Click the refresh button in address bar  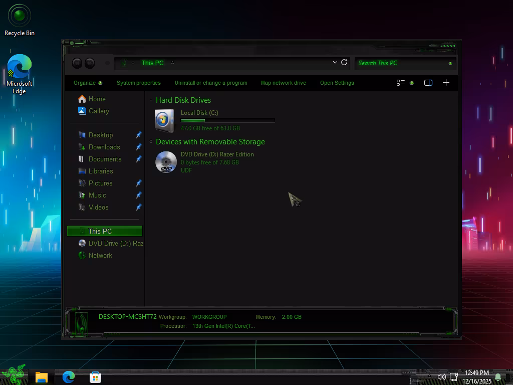[344, 63]
